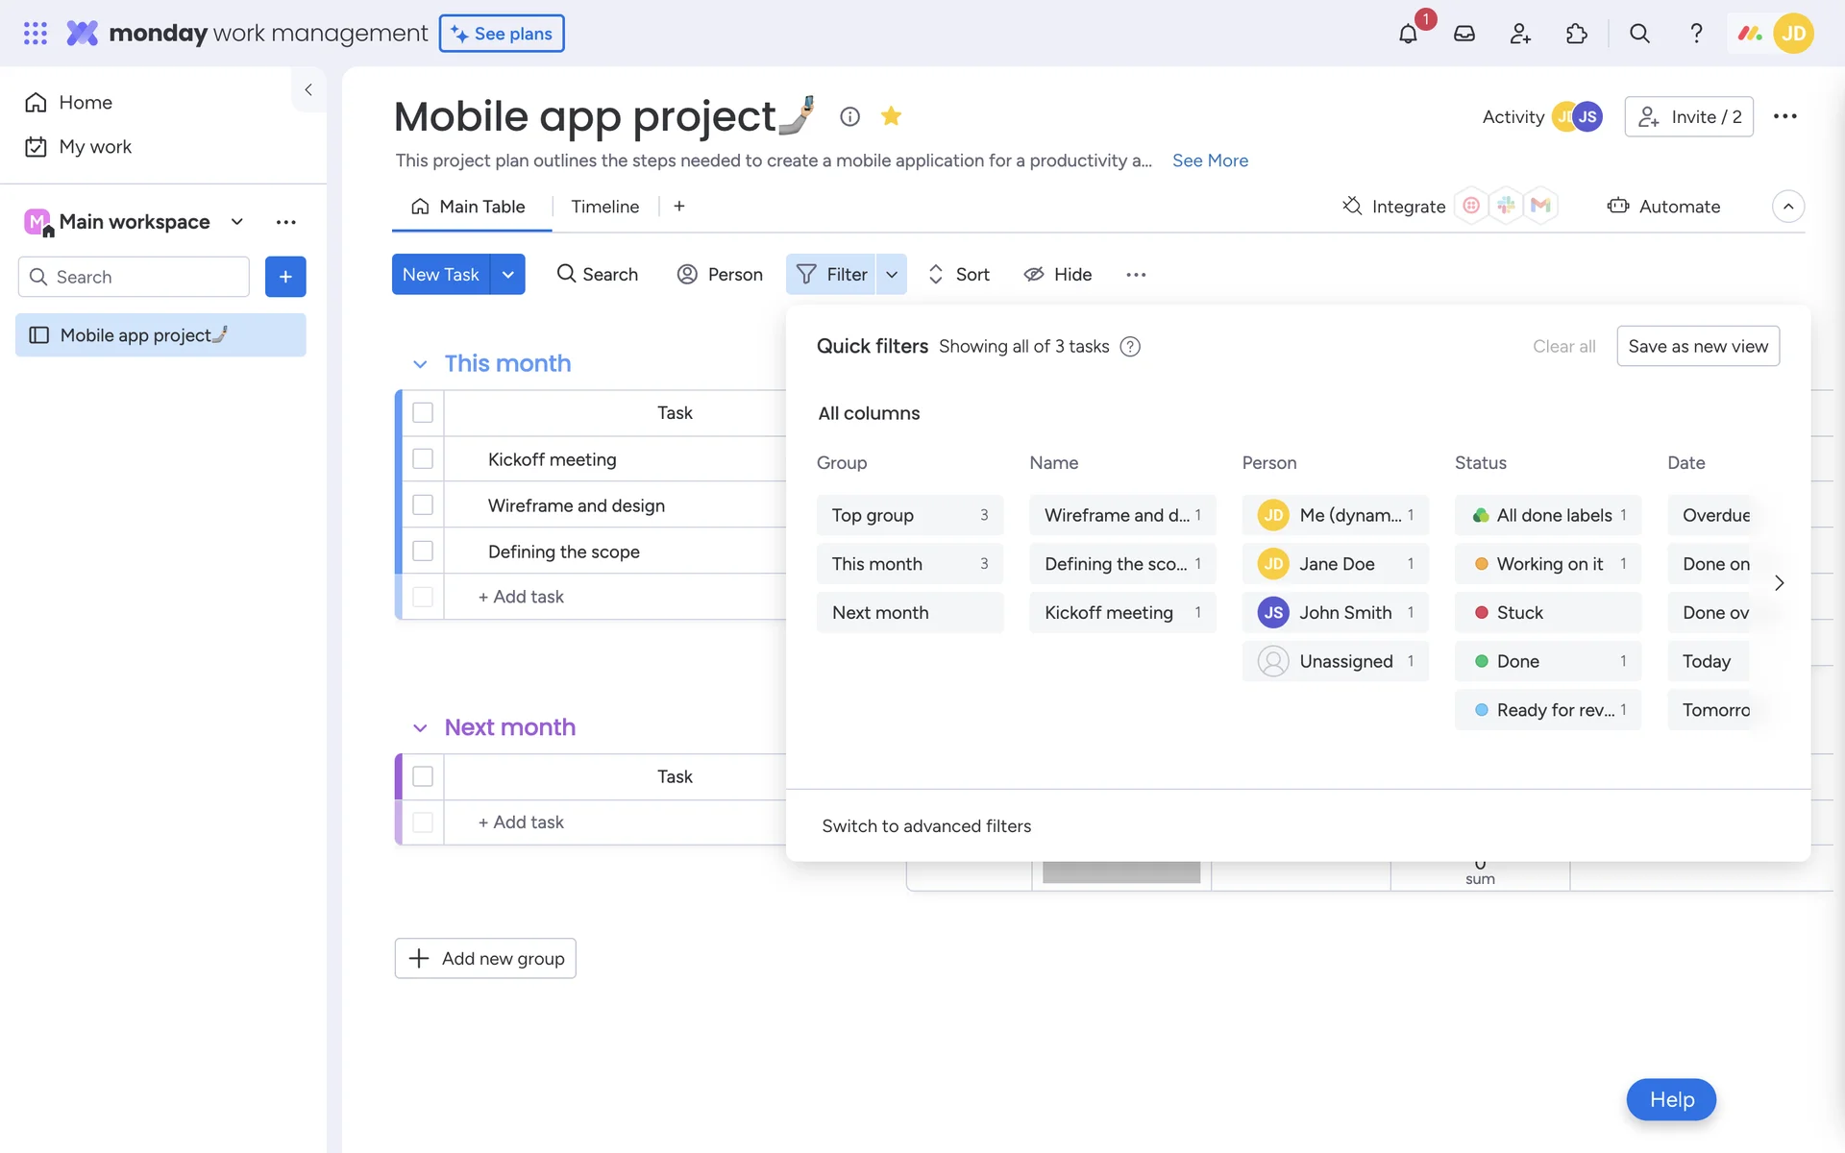Open the apps marketplace puzzle icon
The height and width of the screenshot is (1153, 1845).
coord(1576,34)
